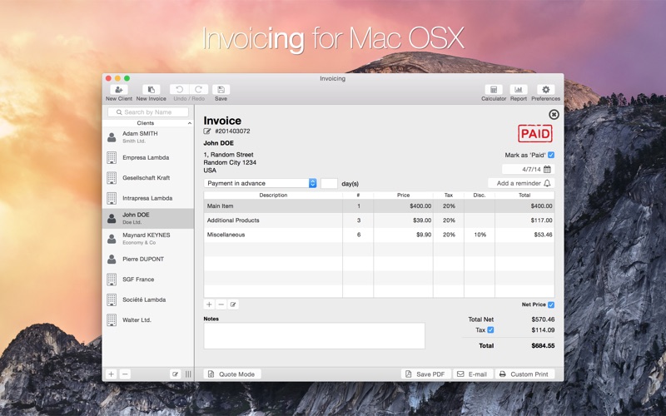The height and width of the screenshot is (416, 666).
Task: Click into the Notes text area
Action: [x=315, y=336]
